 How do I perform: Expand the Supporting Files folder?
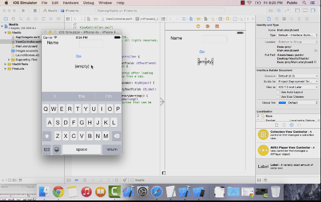click(x=9, y=60)
